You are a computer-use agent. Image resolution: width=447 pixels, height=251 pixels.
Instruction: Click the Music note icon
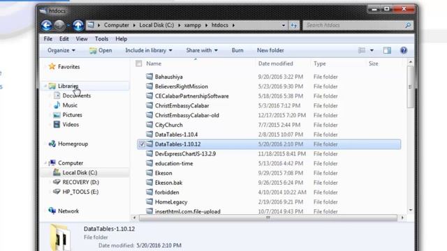pyautogui.click(x=57, y=105)
